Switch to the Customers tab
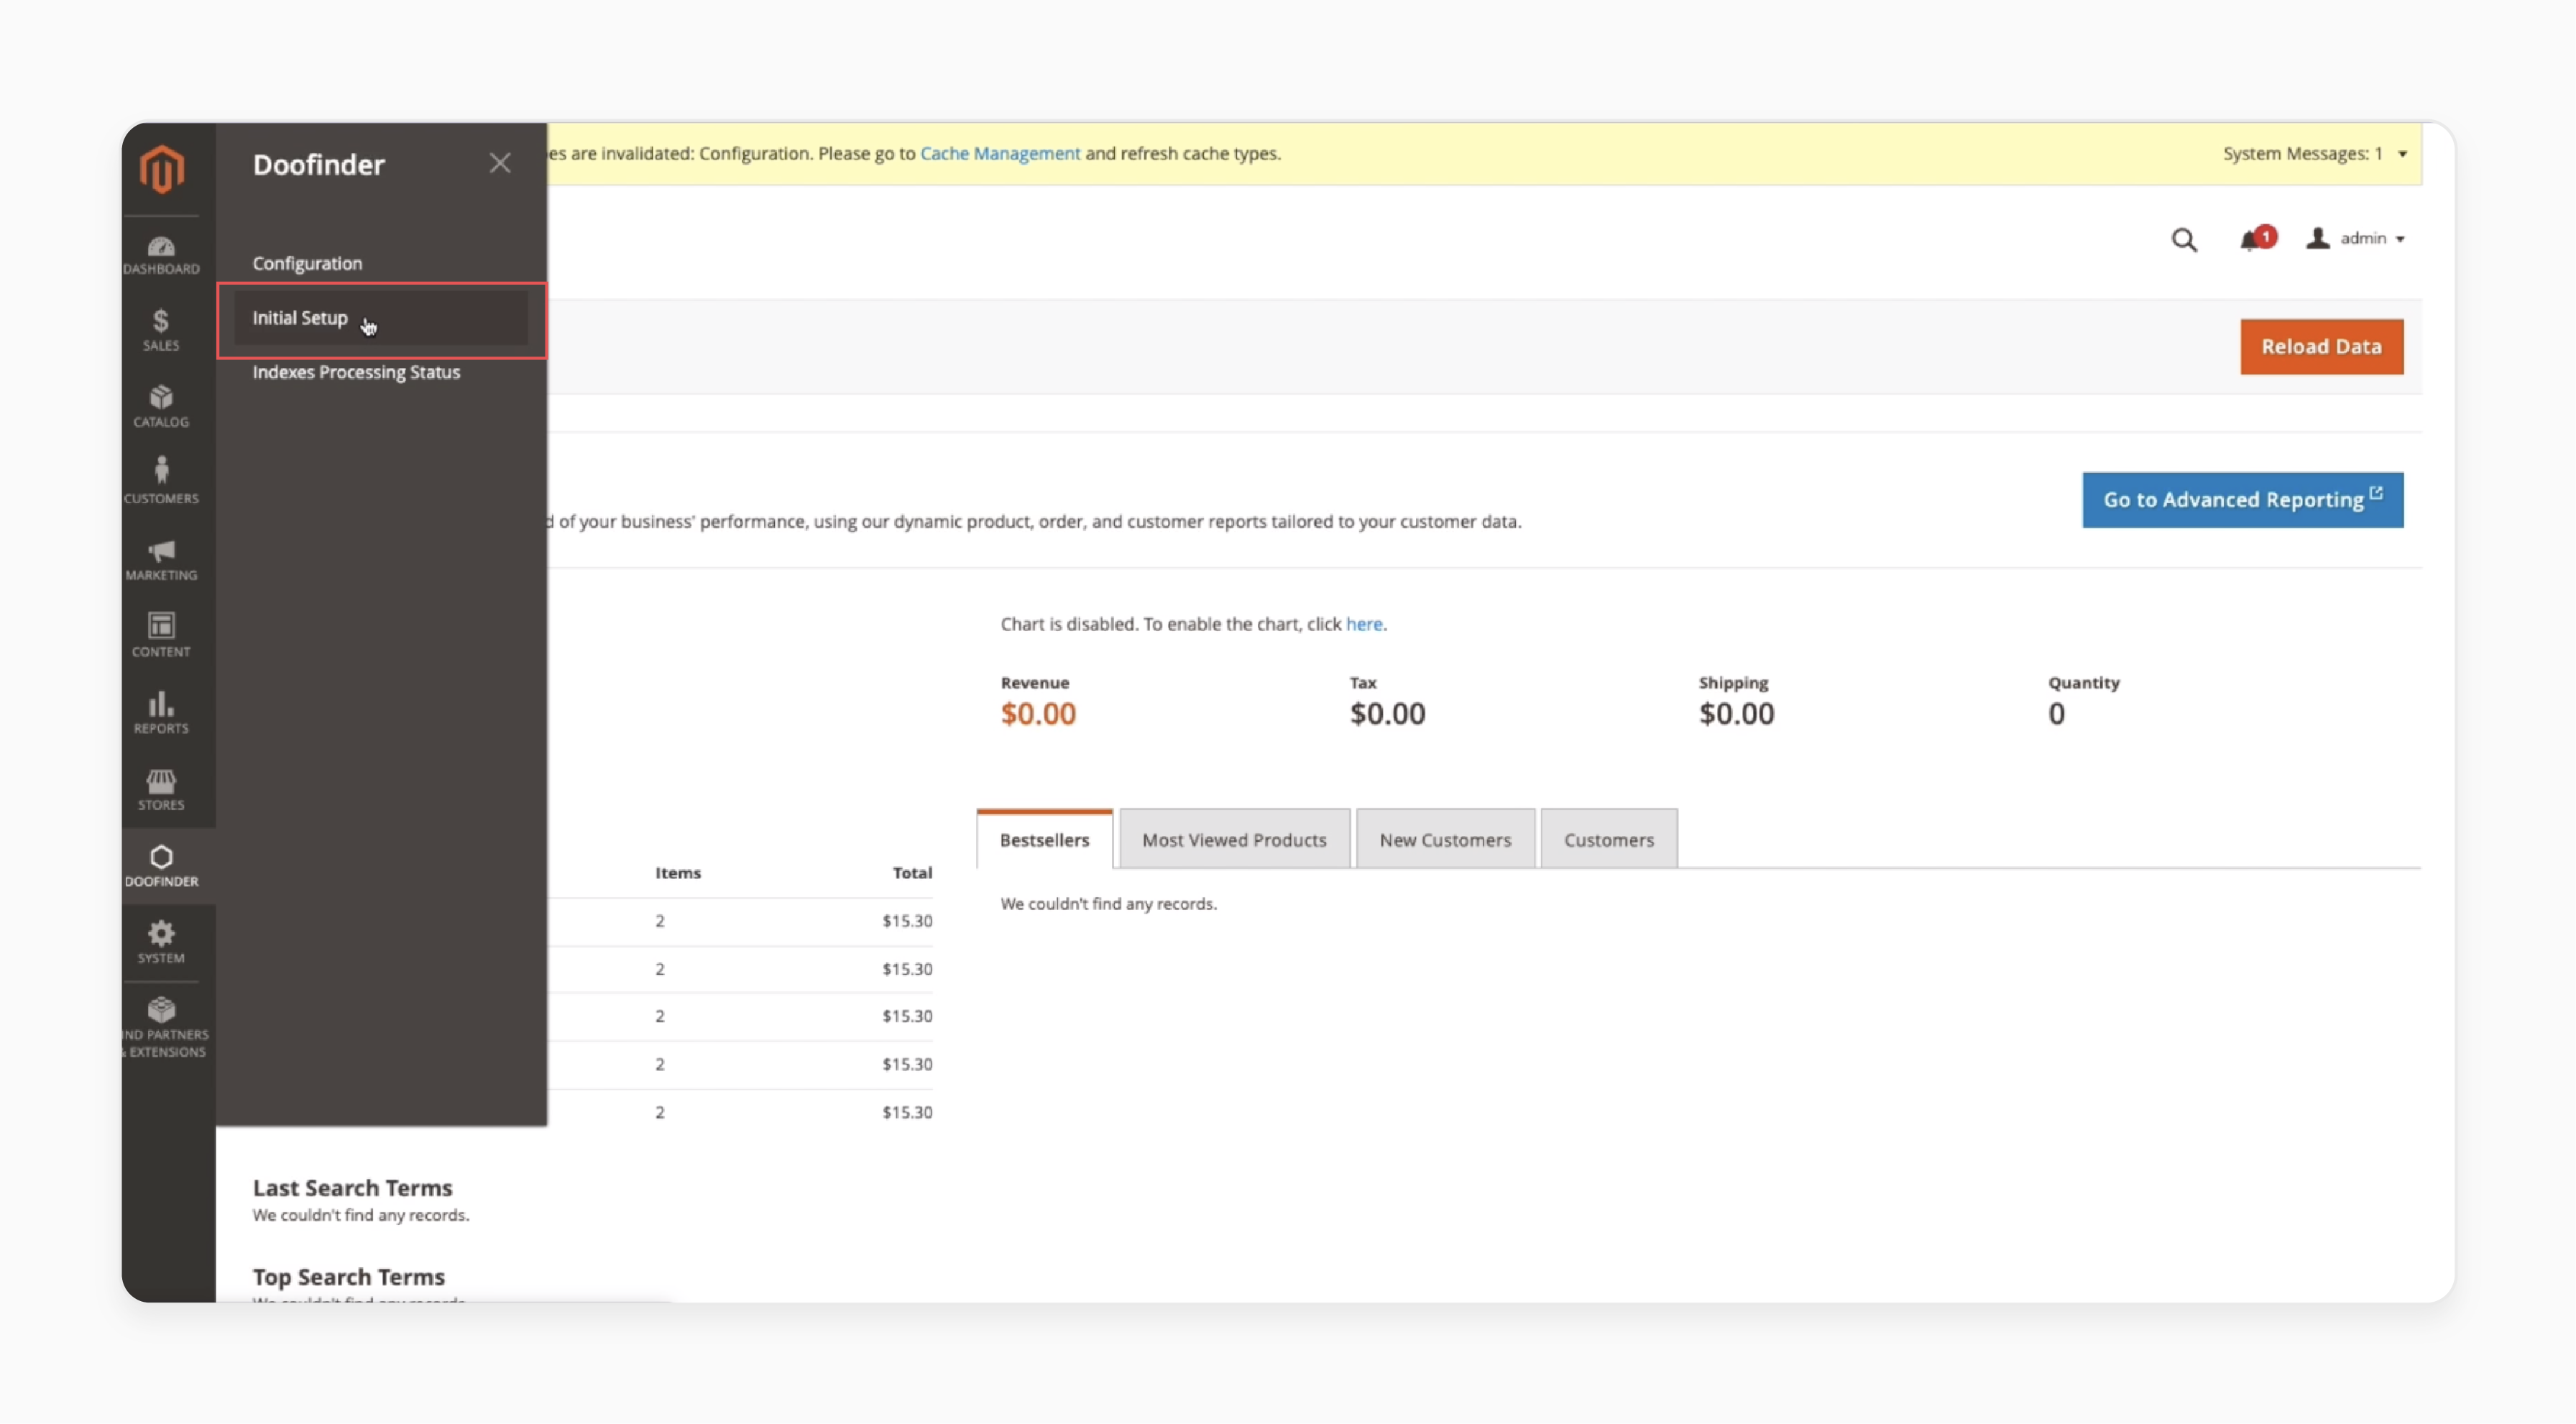Image resolution: width=2576 pixels, height=1424 pixels. [x=1608, y=840]
